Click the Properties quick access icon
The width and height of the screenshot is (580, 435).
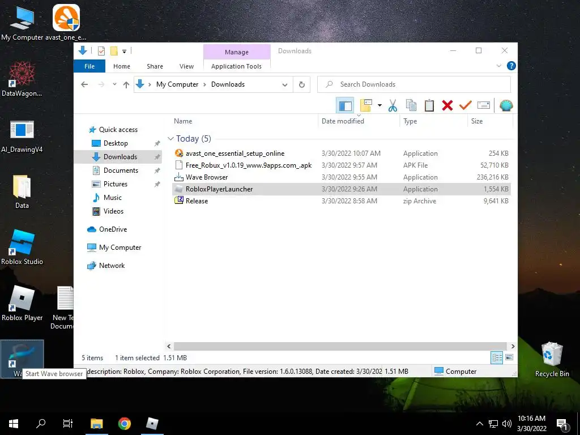[x=101, y=51]
